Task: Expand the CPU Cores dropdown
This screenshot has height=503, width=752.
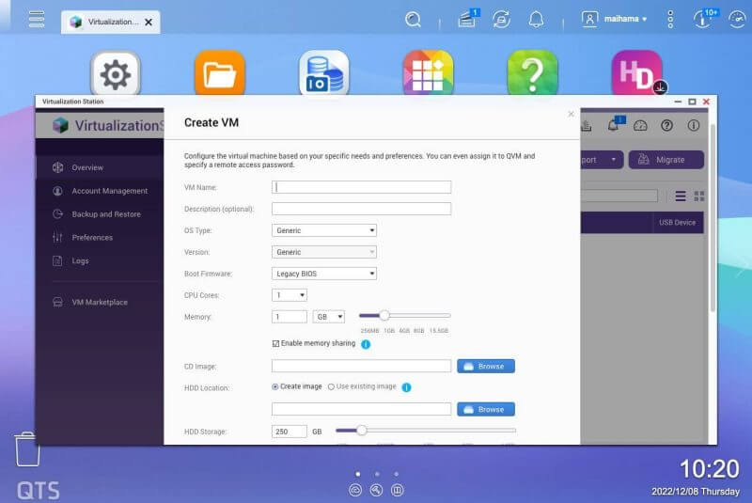Action: click(290, 295)
